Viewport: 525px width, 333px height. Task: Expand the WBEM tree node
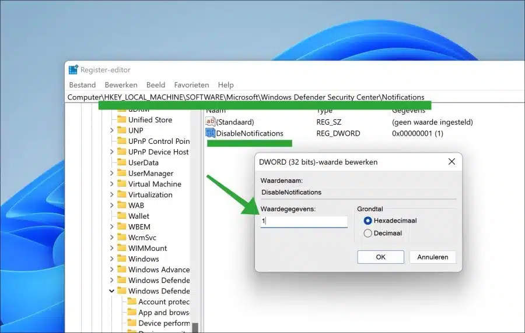point(112,226)
